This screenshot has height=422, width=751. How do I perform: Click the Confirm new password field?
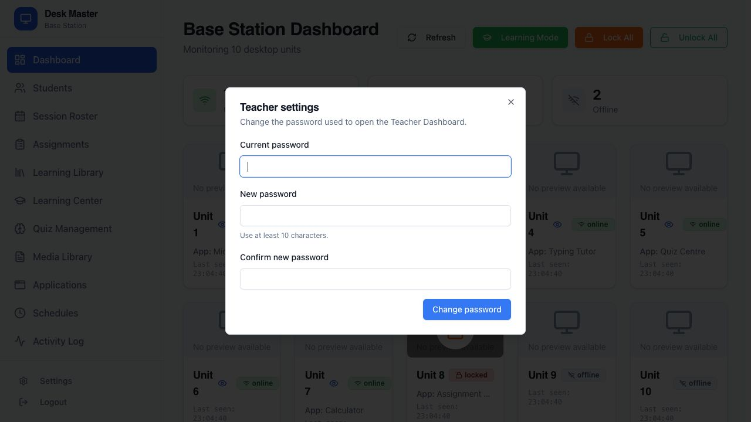[375, 279]
